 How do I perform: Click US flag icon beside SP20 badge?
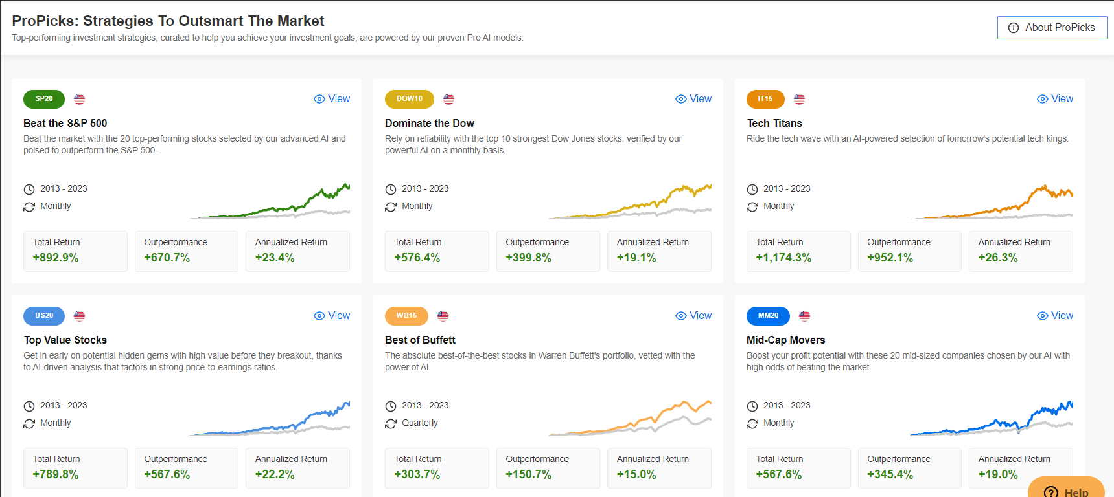[x=79, y=99]
